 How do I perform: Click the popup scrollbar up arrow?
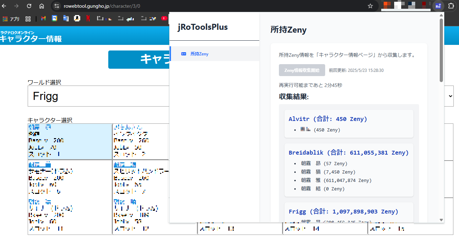441,15
